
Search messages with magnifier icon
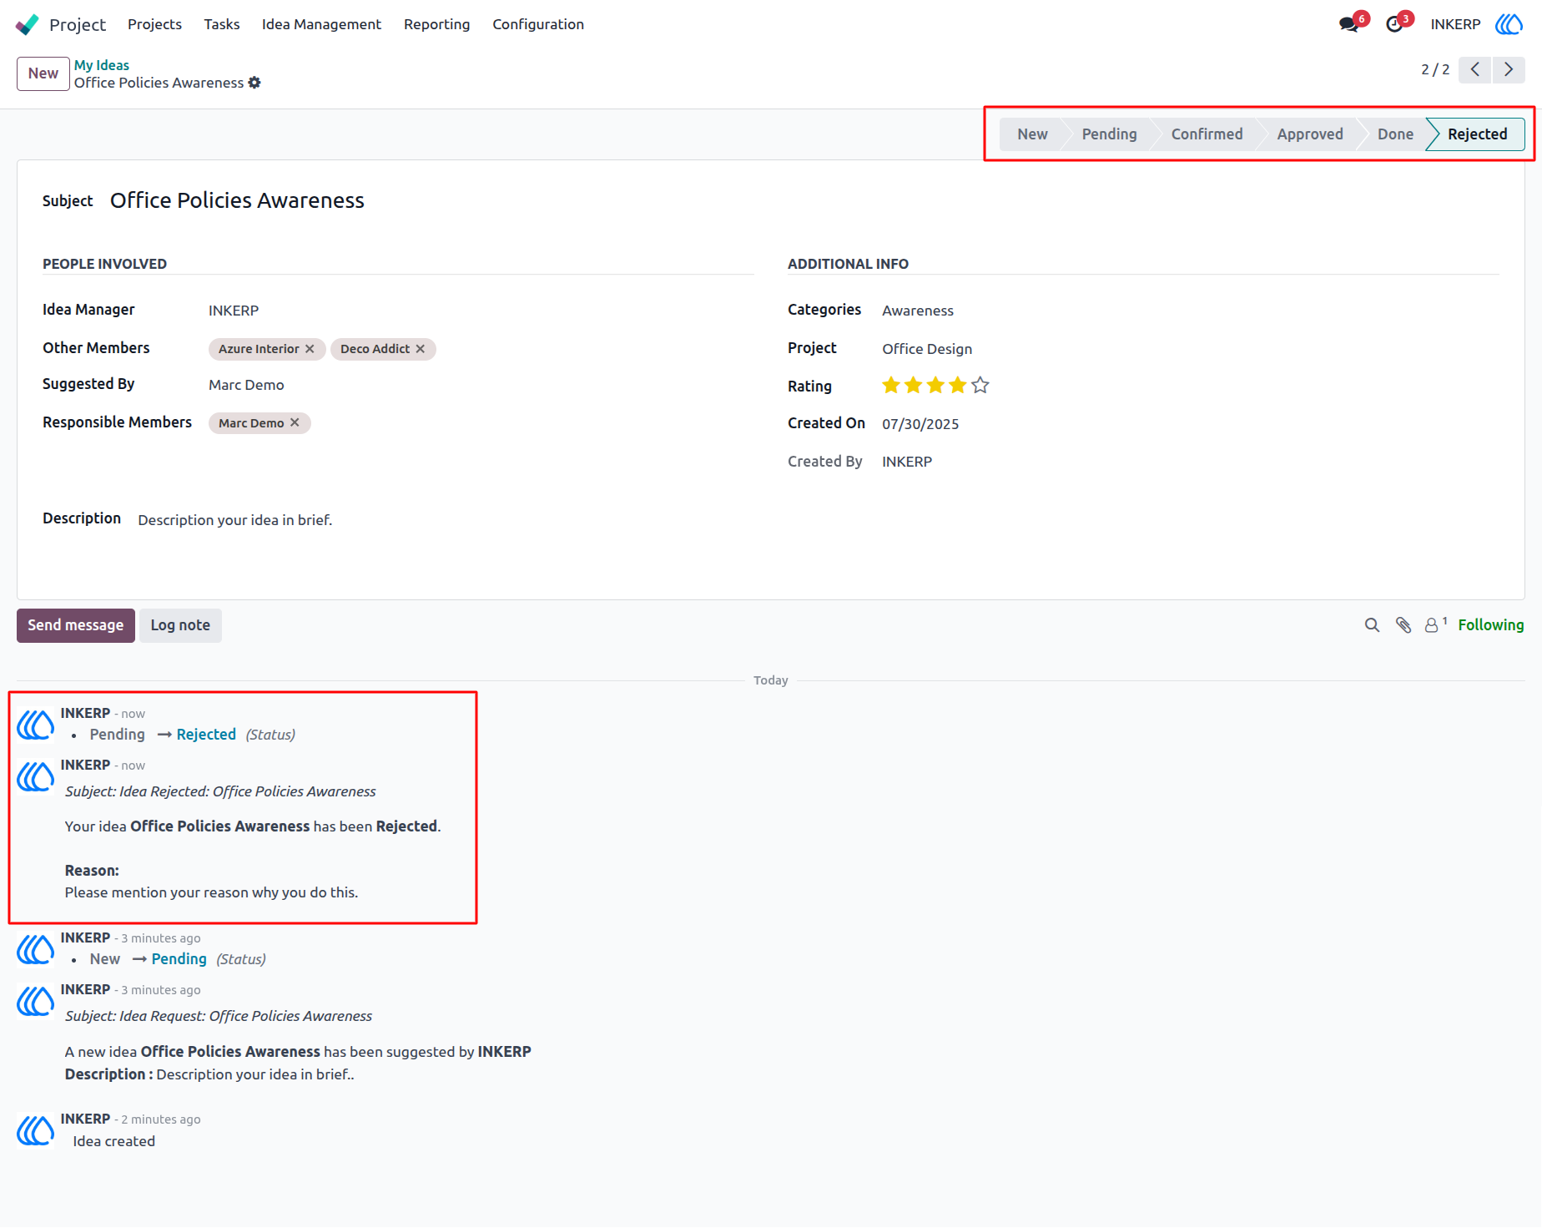[1372, 625]
